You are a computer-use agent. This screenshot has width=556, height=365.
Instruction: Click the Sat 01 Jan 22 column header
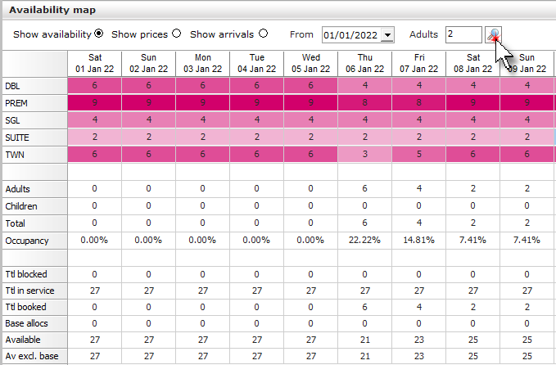tap(95, 64)
